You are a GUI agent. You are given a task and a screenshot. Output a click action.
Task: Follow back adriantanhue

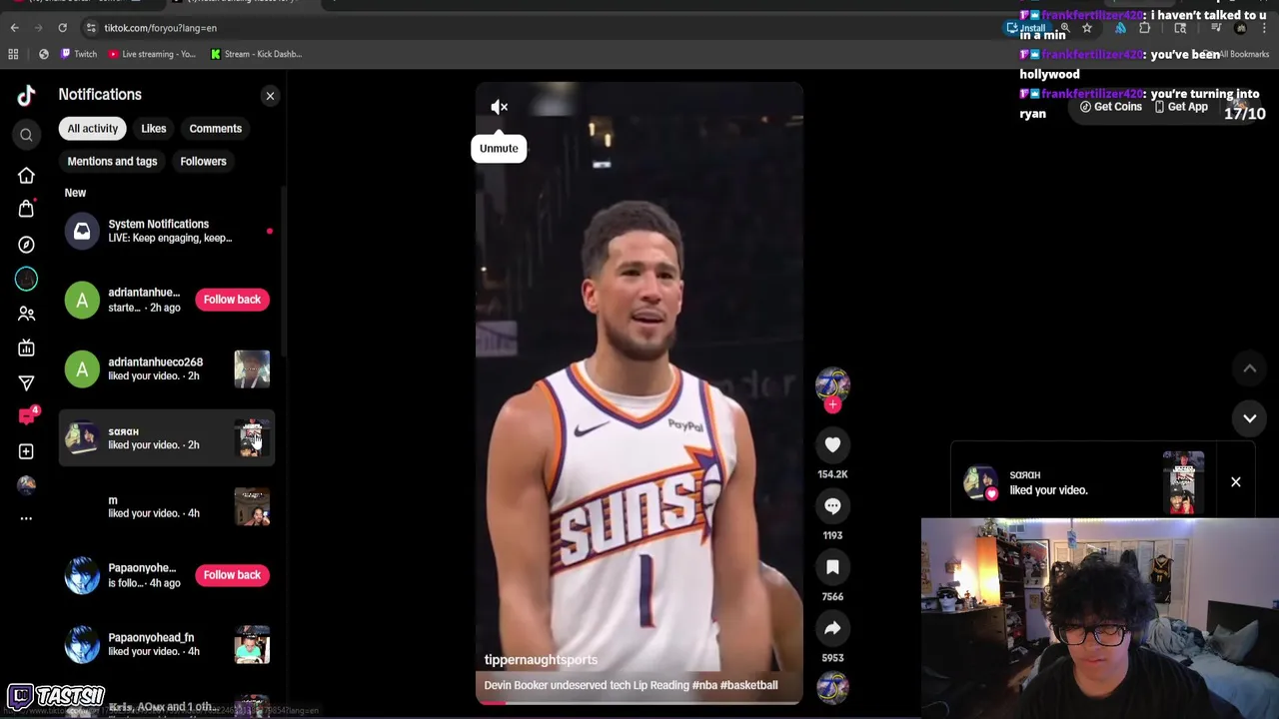tap(232, 300)
